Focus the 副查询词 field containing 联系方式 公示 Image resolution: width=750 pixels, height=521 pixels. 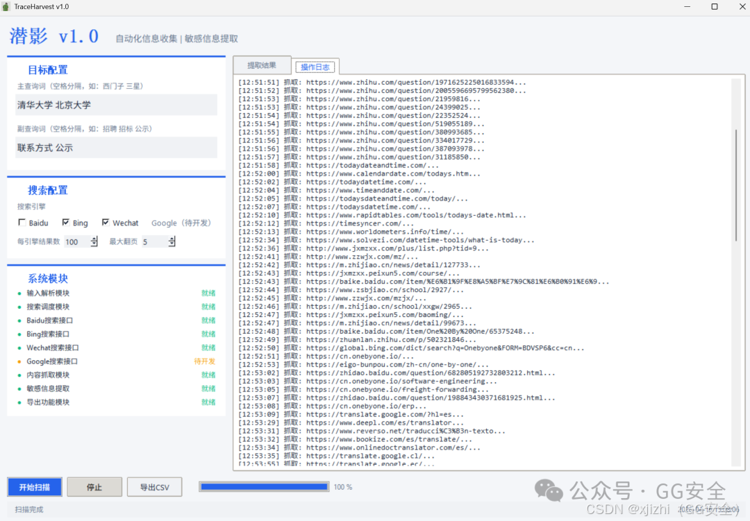116,147
